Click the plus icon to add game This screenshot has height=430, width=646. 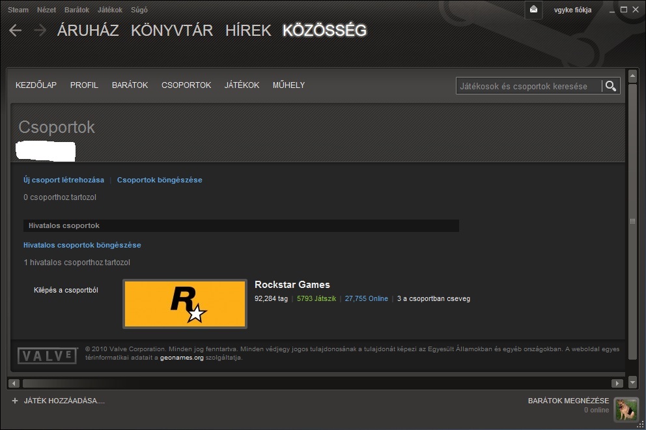pos(15,401)
